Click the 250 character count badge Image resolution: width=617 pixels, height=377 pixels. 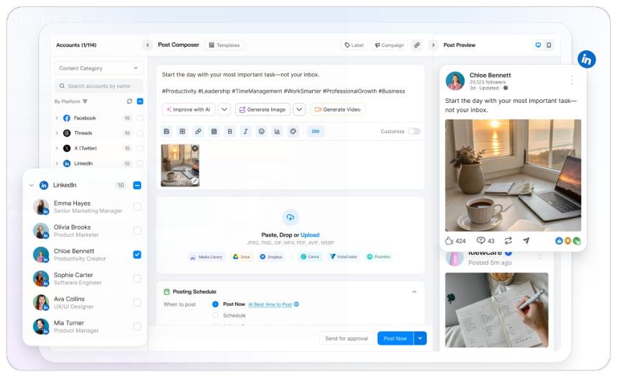[316, 132]
